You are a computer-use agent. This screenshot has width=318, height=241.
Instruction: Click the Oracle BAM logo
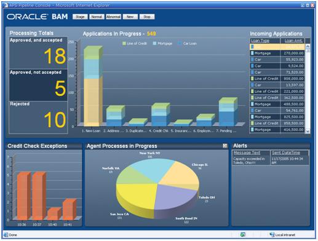37,17
